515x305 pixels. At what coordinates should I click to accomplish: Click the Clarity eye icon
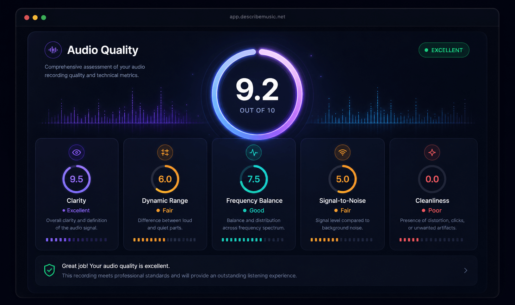point(77,152)
